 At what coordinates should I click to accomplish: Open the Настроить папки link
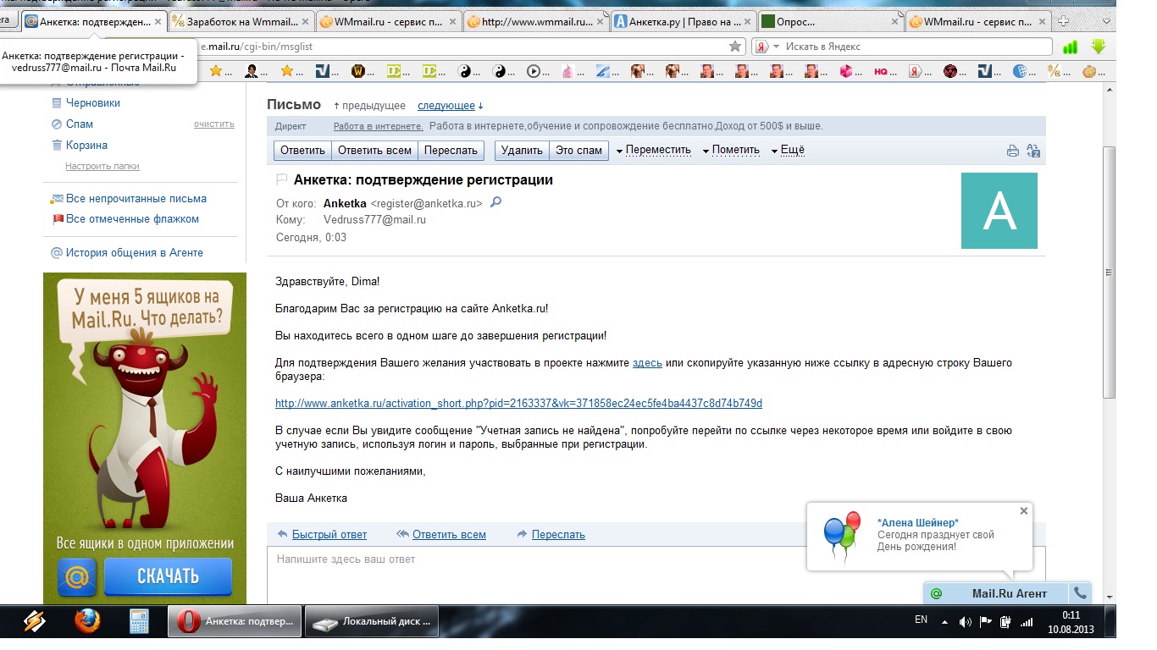click(102, 166)
